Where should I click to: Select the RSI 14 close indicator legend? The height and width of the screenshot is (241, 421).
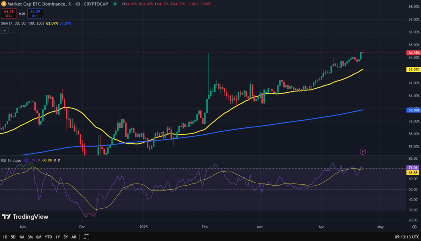[x=11, y=160]
